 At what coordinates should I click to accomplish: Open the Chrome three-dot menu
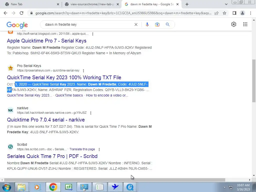[250, 13]
